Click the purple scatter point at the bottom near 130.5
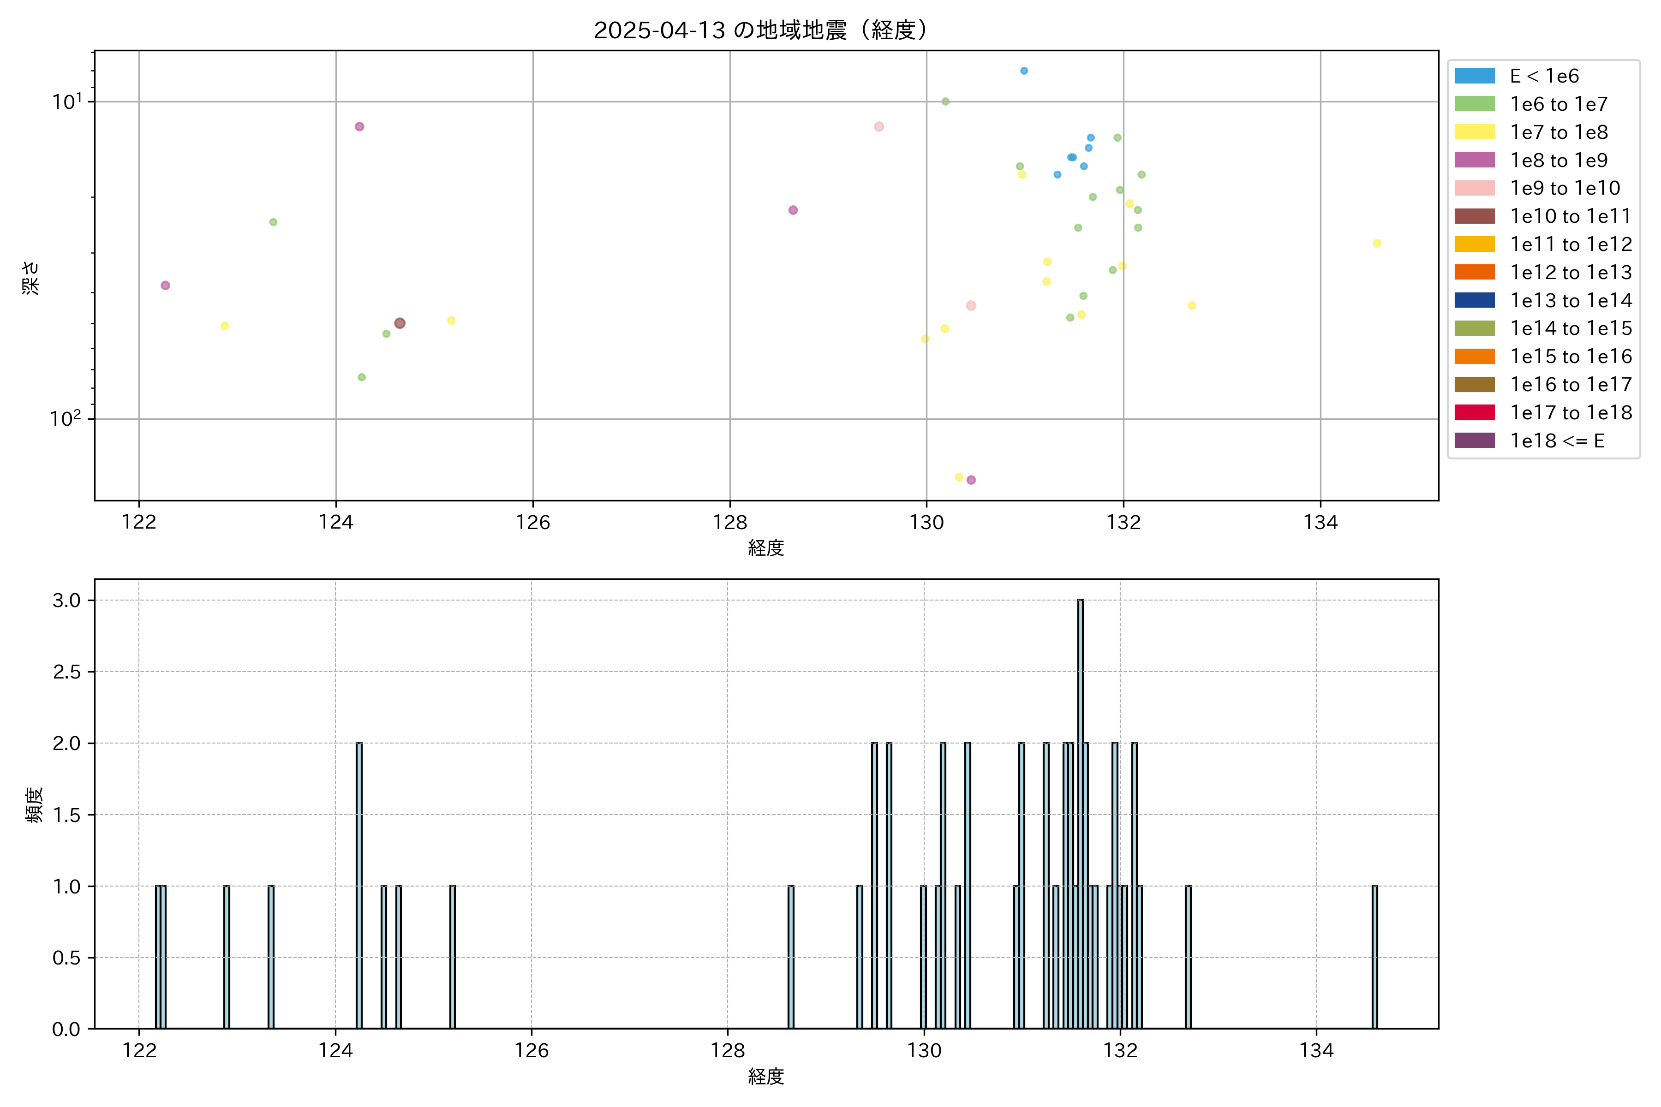 pyautogui.click(x=971, y=480)
